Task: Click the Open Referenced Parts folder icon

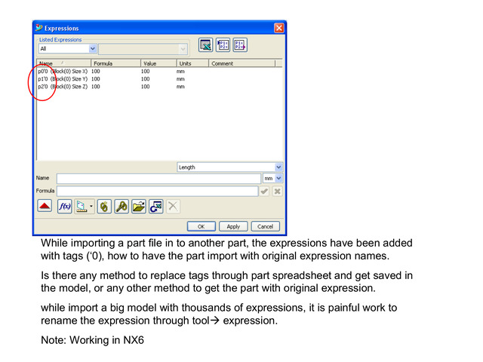Action: click(x=139, y=206)
